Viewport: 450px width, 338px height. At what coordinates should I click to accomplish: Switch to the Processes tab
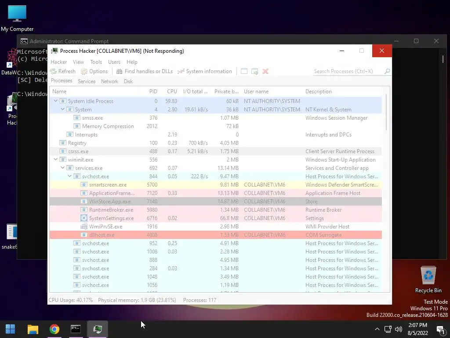click(x=62, y=81)
